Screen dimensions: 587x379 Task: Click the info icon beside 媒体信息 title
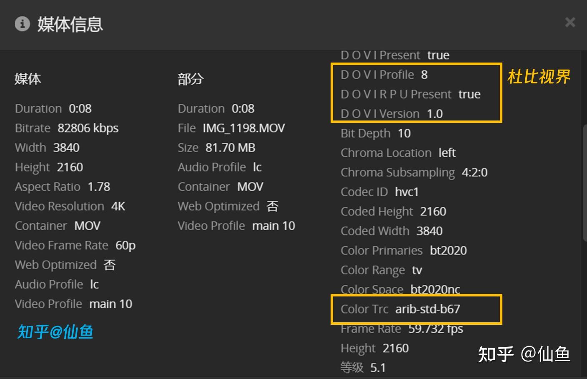[23, 24]
